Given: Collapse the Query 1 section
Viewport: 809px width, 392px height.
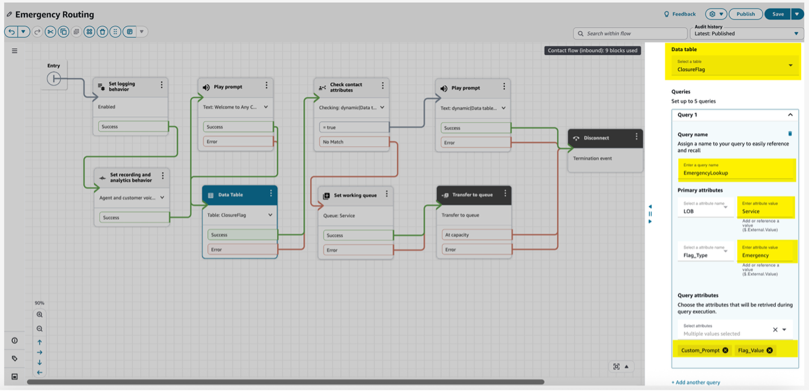Looking at the screenshot, I should coord(790,115).
